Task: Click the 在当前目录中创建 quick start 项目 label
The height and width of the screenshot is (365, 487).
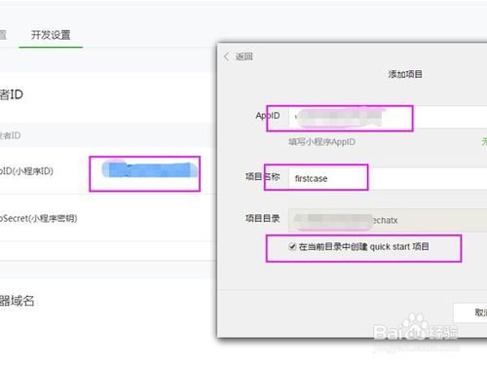Action: [364, 247]
